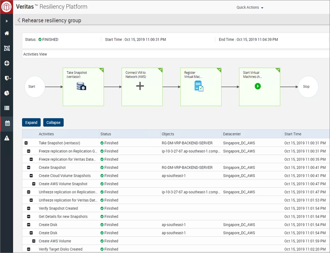Click the Status column header
Viewport: 330px width, 253px height.
click(x=106, y=134)
